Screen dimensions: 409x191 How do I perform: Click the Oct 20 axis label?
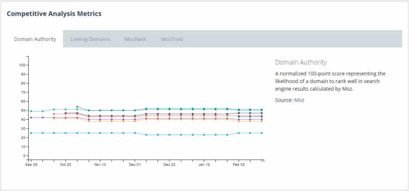pyautogui.click(x=65, y=165)
